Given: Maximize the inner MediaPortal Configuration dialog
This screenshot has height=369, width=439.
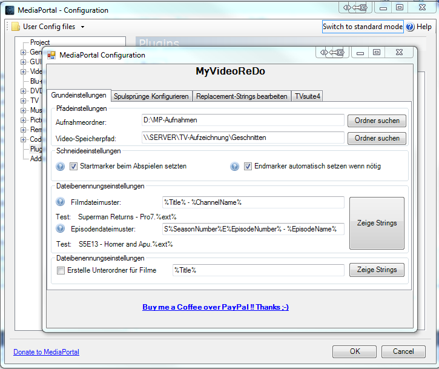Looking at the screenshot, I should 377,52.
